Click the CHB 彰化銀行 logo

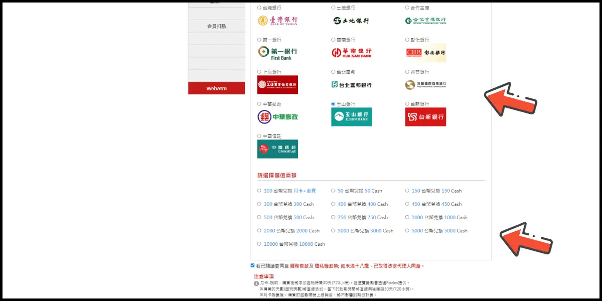426,53
